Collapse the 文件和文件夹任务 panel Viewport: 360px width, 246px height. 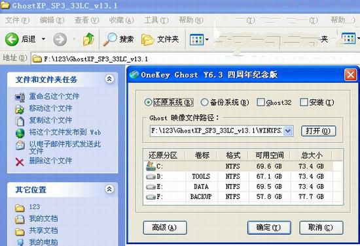(109, 79)
